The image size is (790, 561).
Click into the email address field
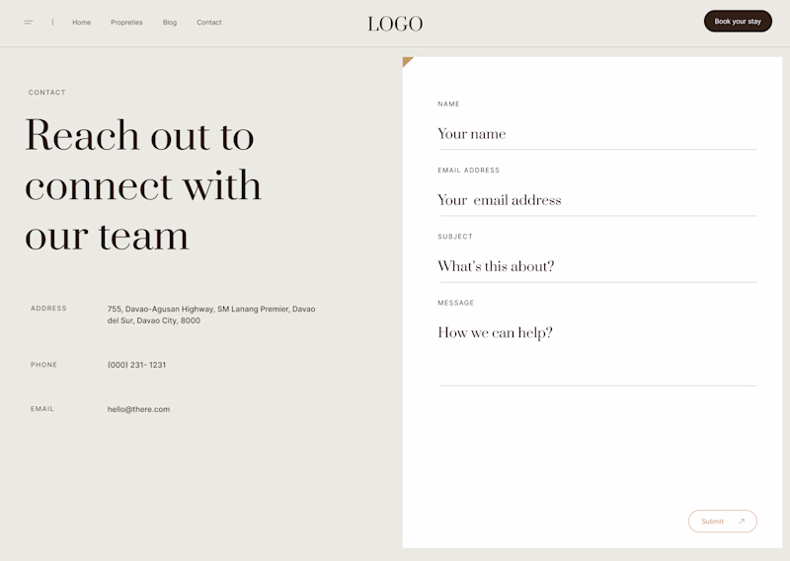pos(596,200)
